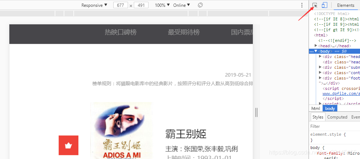Expand the div class "cont" node

coord(320,73)
